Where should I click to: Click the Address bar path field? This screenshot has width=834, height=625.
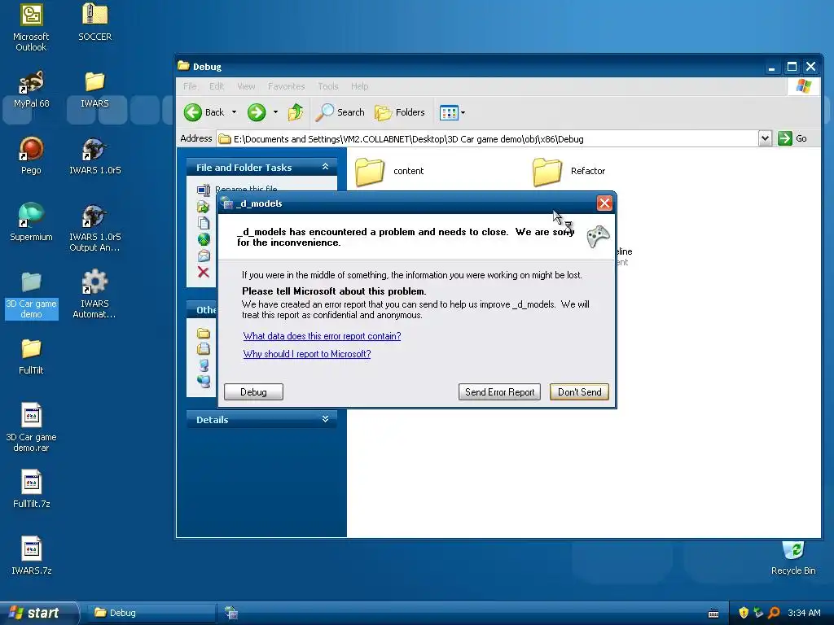tap(488, 138)
